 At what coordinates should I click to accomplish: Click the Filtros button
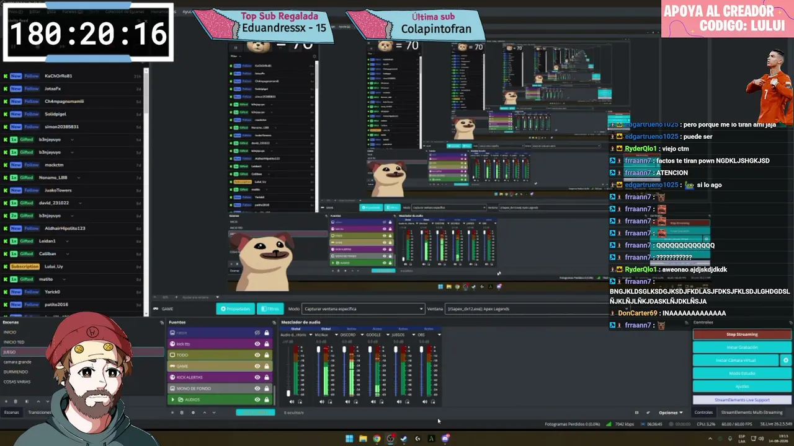(270, 308)
